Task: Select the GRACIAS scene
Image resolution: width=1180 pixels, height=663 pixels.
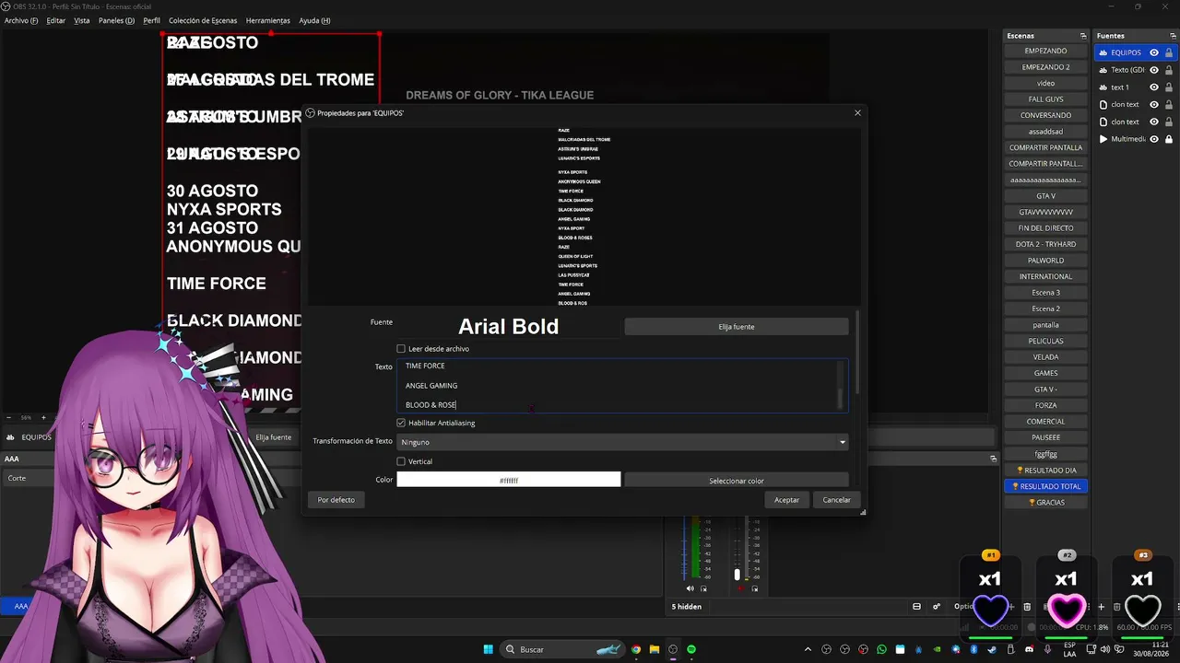Action: coord(1045,503)
